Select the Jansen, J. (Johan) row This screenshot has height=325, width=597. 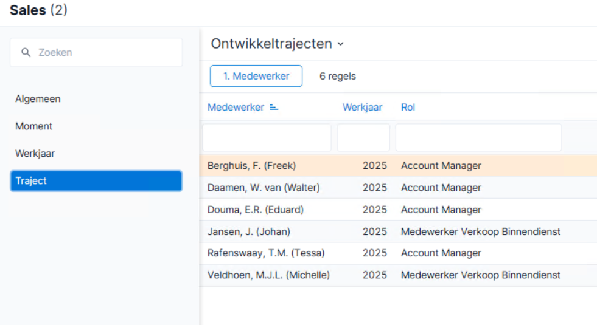click(398, 231)
